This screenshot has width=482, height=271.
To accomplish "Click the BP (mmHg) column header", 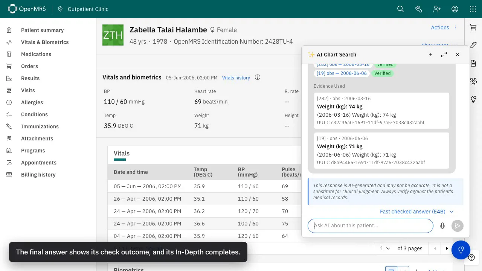I will click(x=248, y=172).
